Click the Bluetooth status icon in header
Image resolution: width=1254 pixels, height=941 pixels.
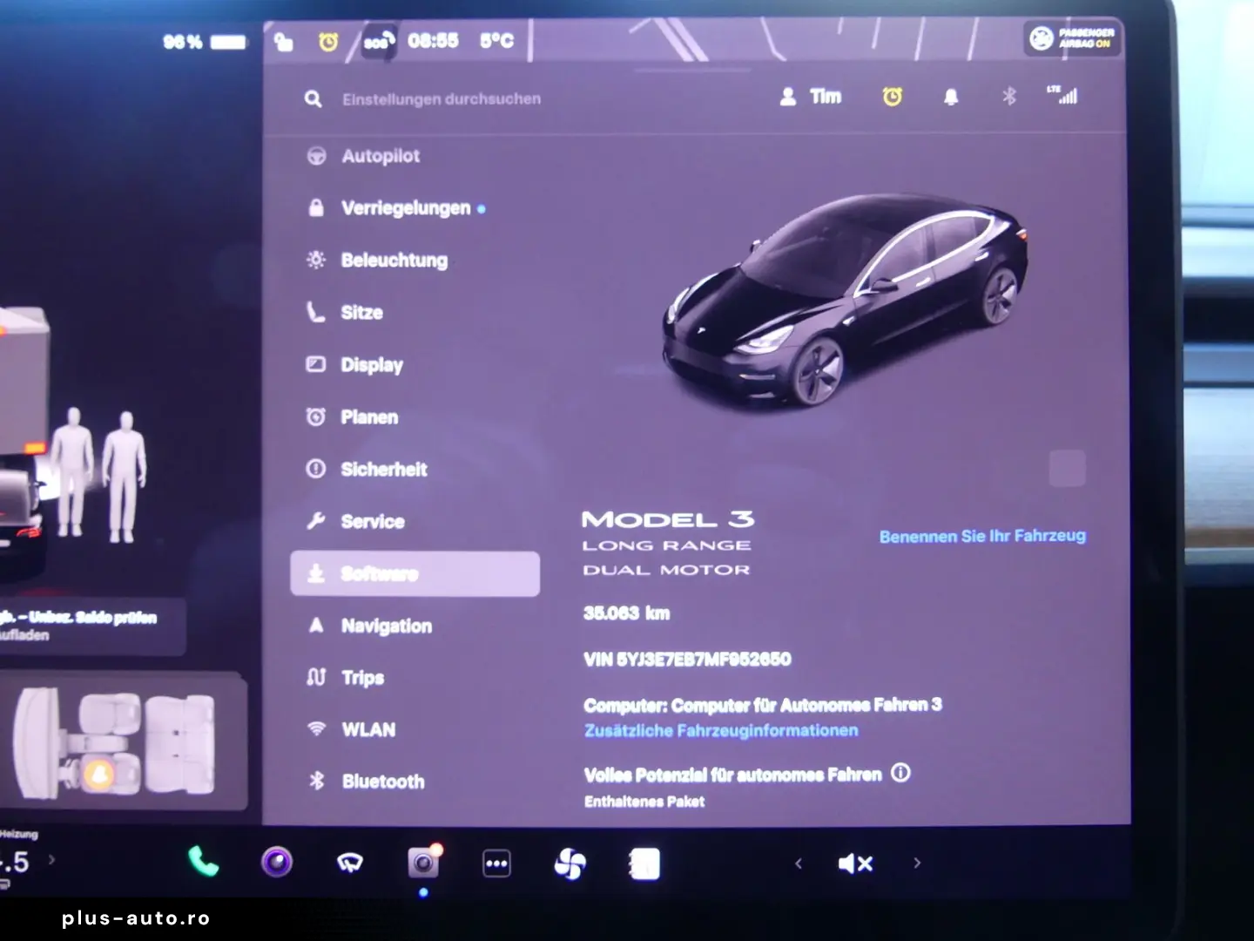[x=1009, y=96]
